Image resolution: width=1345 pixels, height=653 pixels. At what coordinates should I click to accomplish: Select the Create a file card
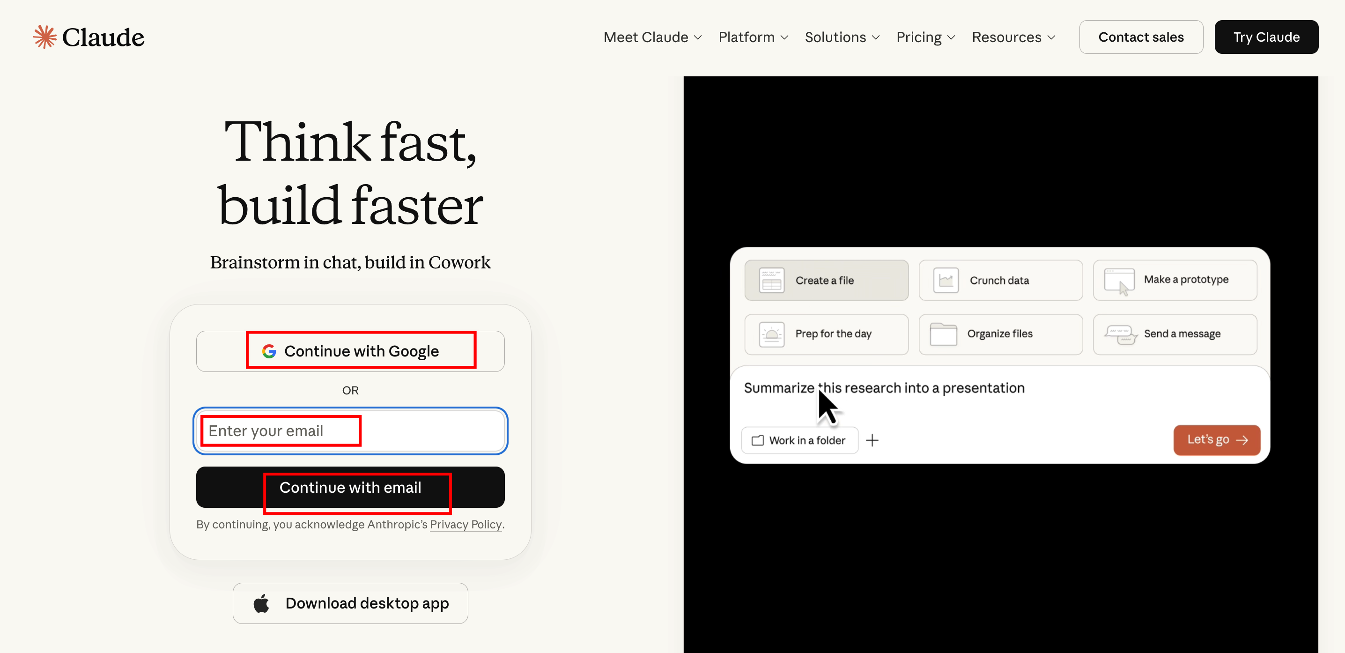point(826,280)
